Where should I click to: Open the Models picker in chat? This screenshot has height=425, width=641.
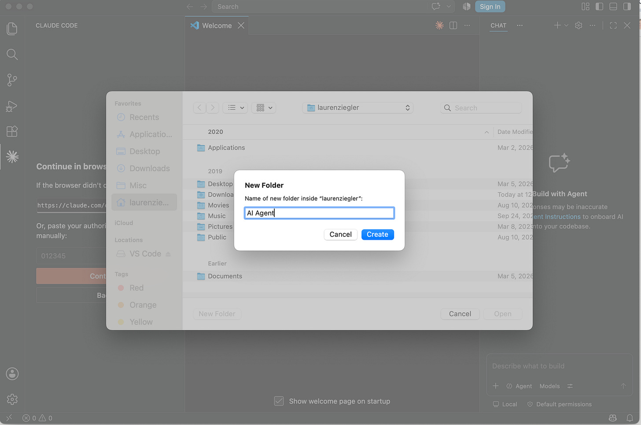point(550,386)
